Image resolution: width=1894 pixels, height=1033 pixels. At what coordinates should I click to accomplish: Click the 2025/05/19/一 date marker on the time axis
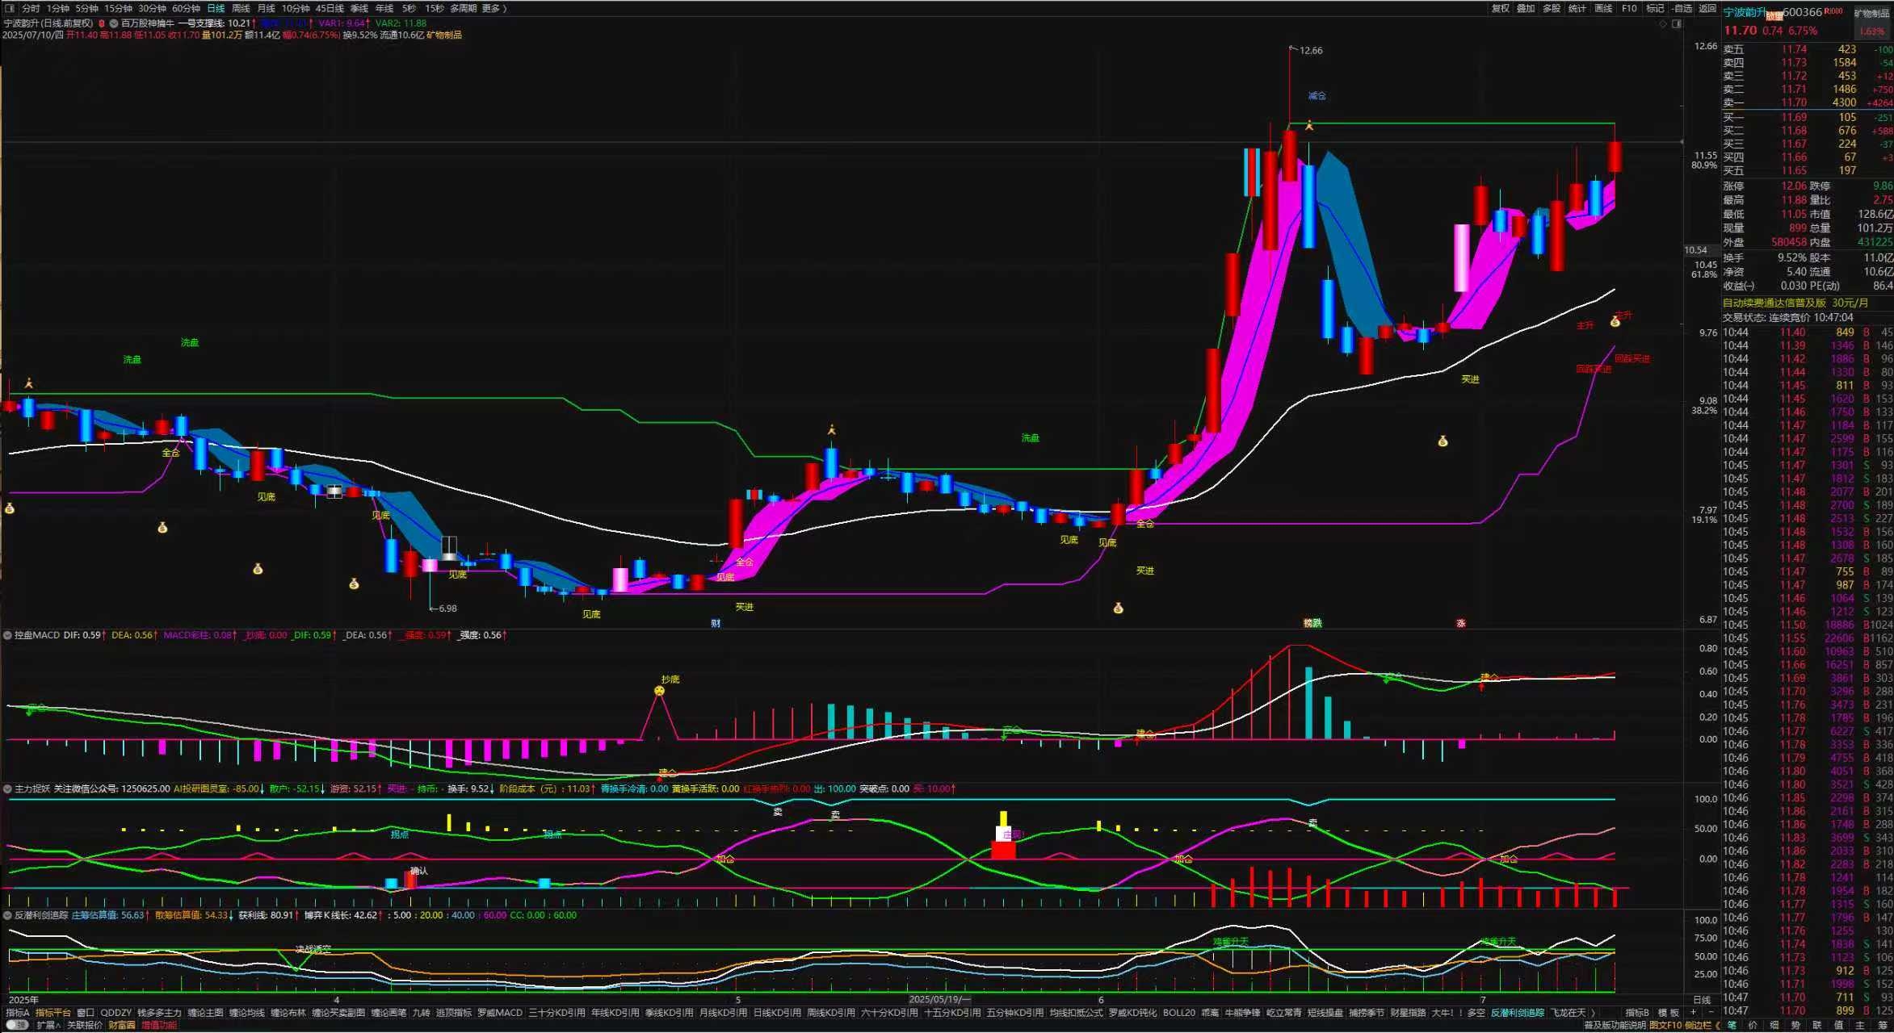pyautogui.click(x=939, y=999)
